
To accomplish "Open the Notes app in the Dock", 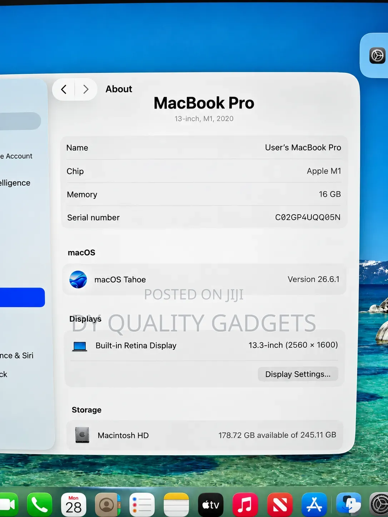I will (176, 505).
